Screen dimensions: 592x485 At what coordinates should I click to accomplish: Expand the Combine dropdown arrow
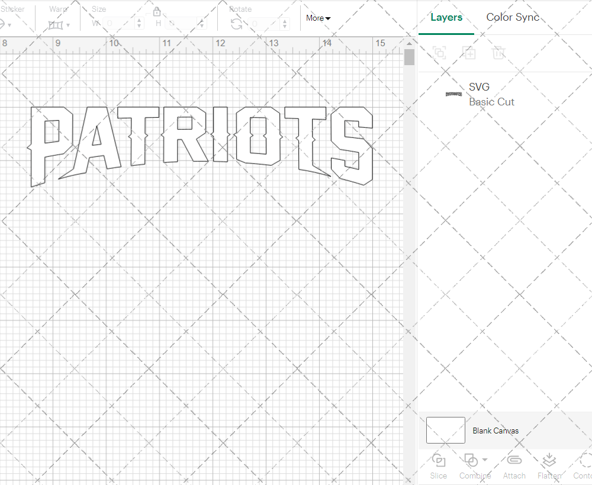485,460
